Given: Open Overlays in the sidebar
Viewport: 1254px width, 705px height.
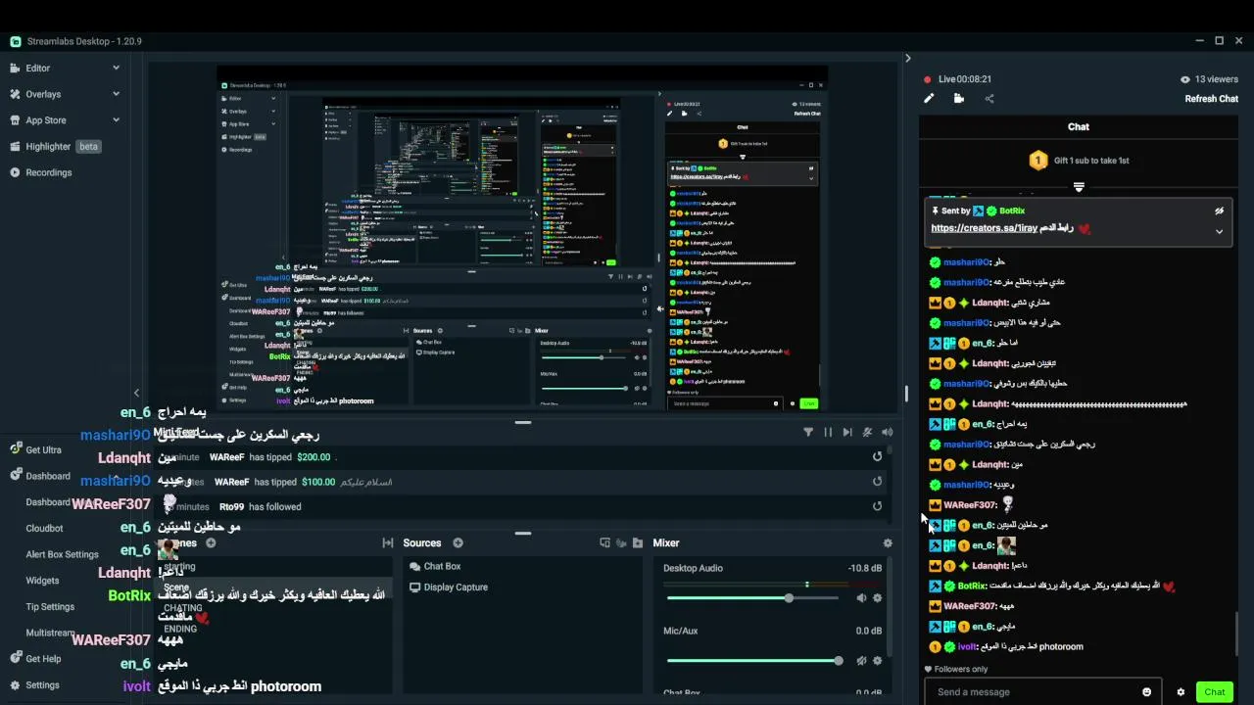Looking at the screenshot, I should 42,94.
